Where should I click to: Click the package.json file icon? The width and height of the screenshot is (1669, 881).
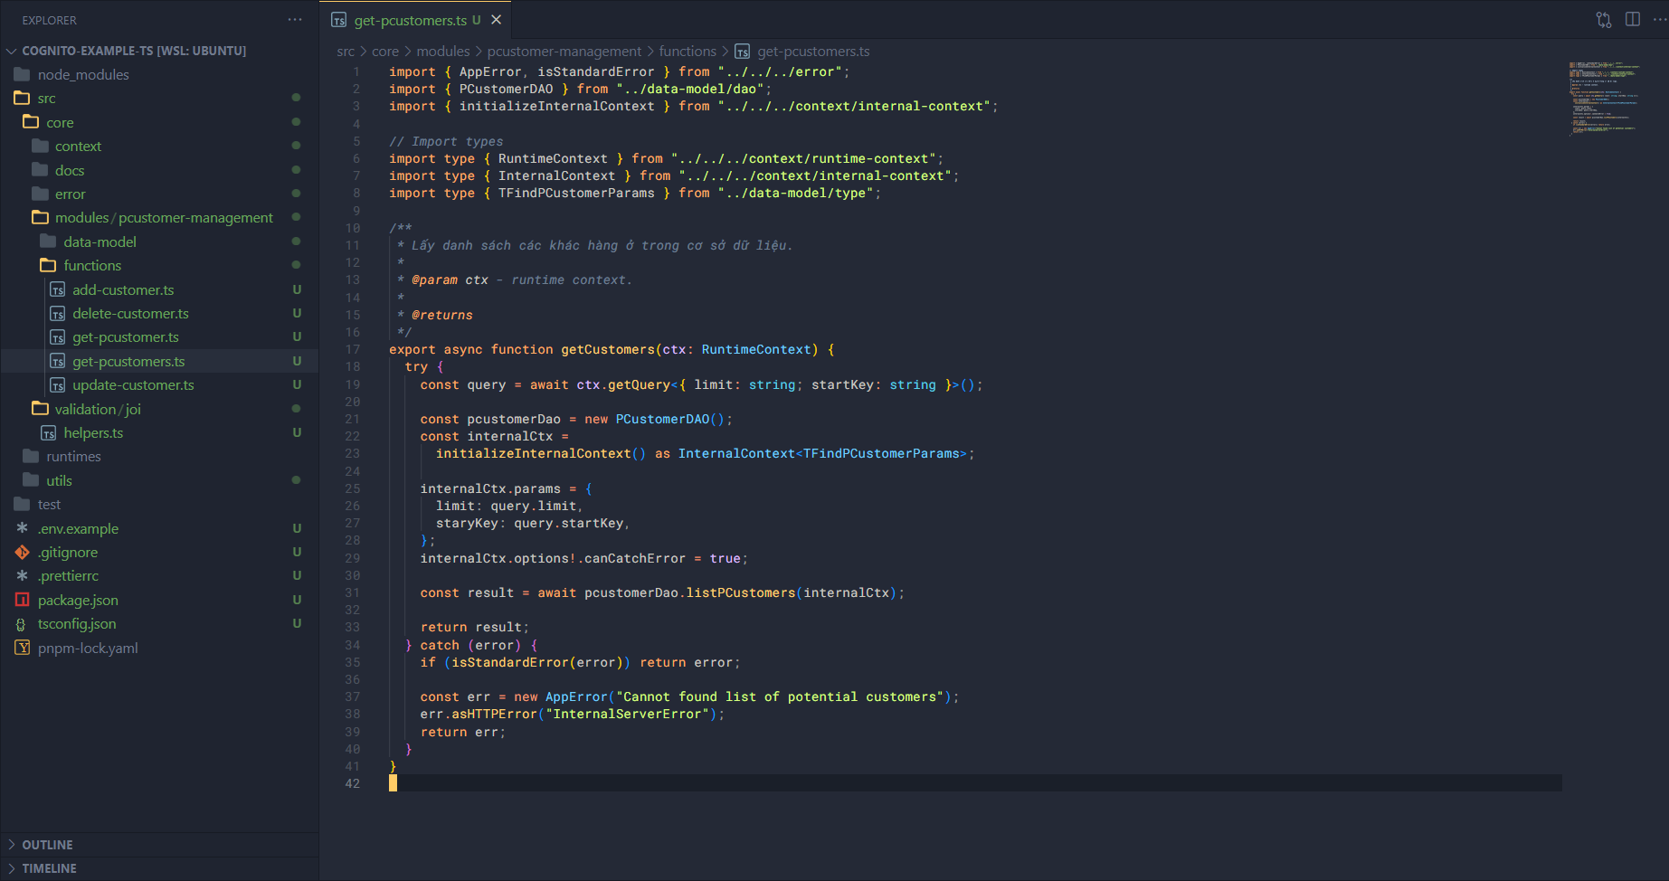tap(23, 600)
